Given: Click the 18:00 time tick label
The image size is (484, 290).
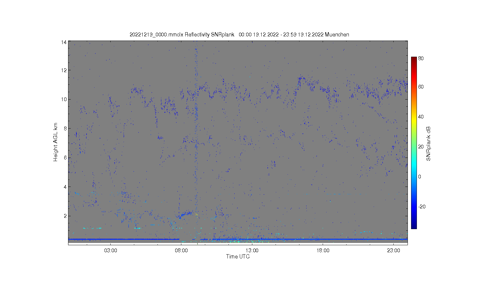Looking at the screenshot, I should [323, 251].
